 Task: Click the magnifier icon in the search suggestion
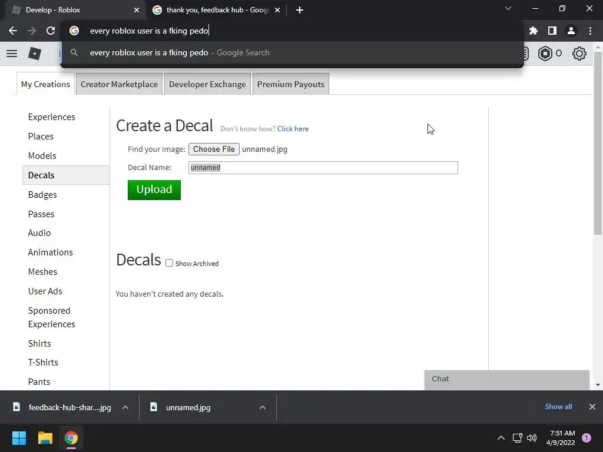tap(74, 52)
